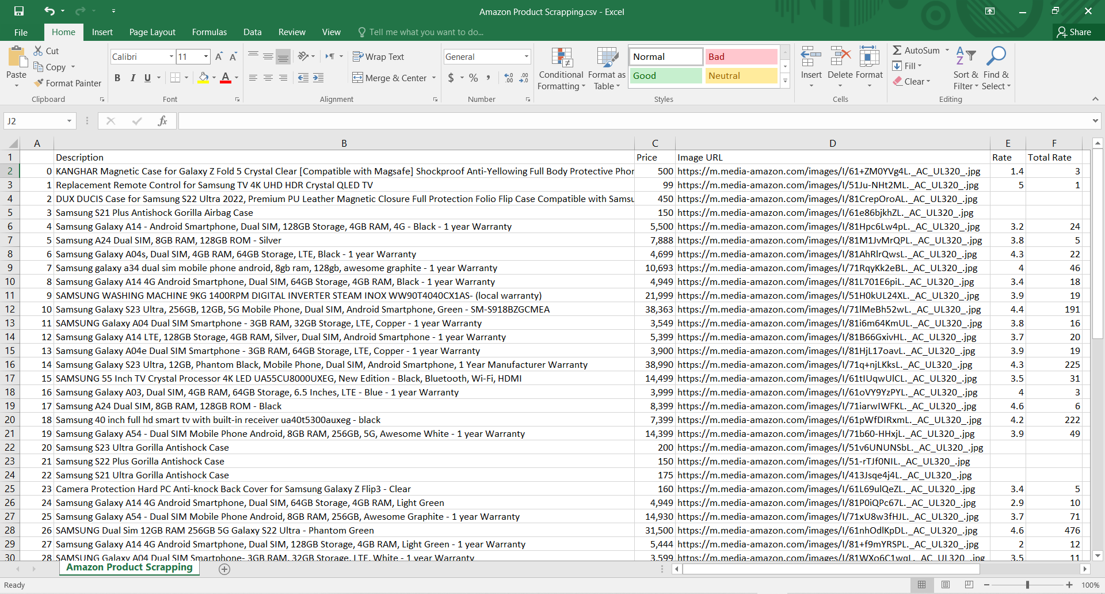Open the File menu
This screenshot has height=594, width=1105.
click(x=21, y=32)
